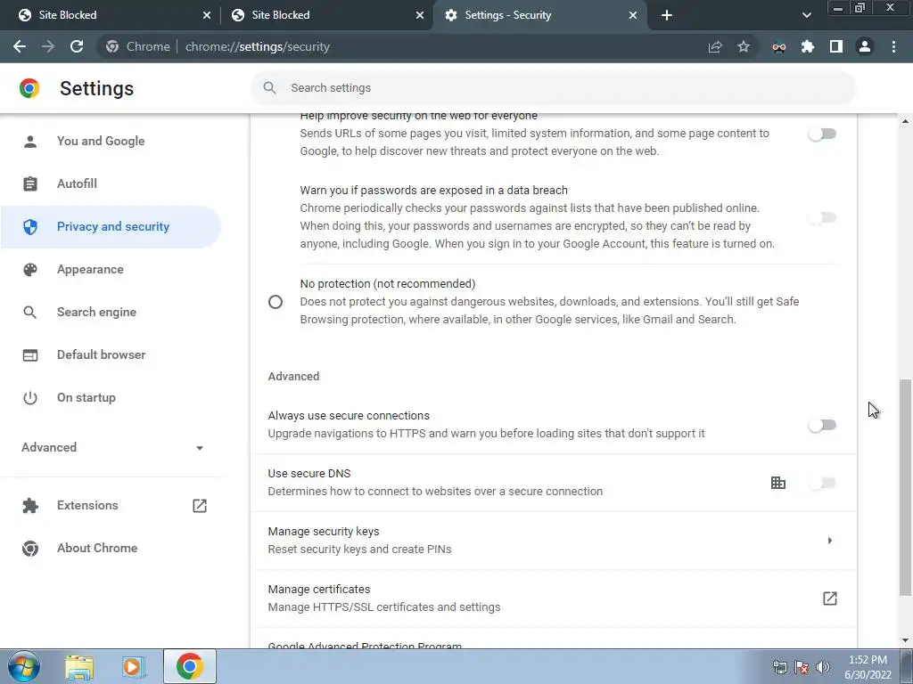The image size is (913, 684).
Task: Open Manage certificates row
Action: click(x=553, y=598)
